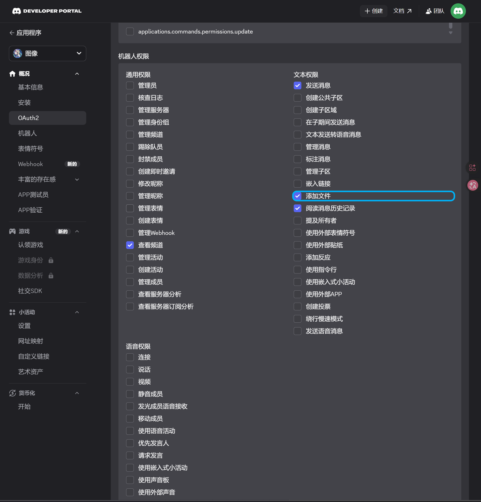This screenshot has height=502, width=481.
Task: Click the back arrow beside 应用程序
Action: point(12,33)
